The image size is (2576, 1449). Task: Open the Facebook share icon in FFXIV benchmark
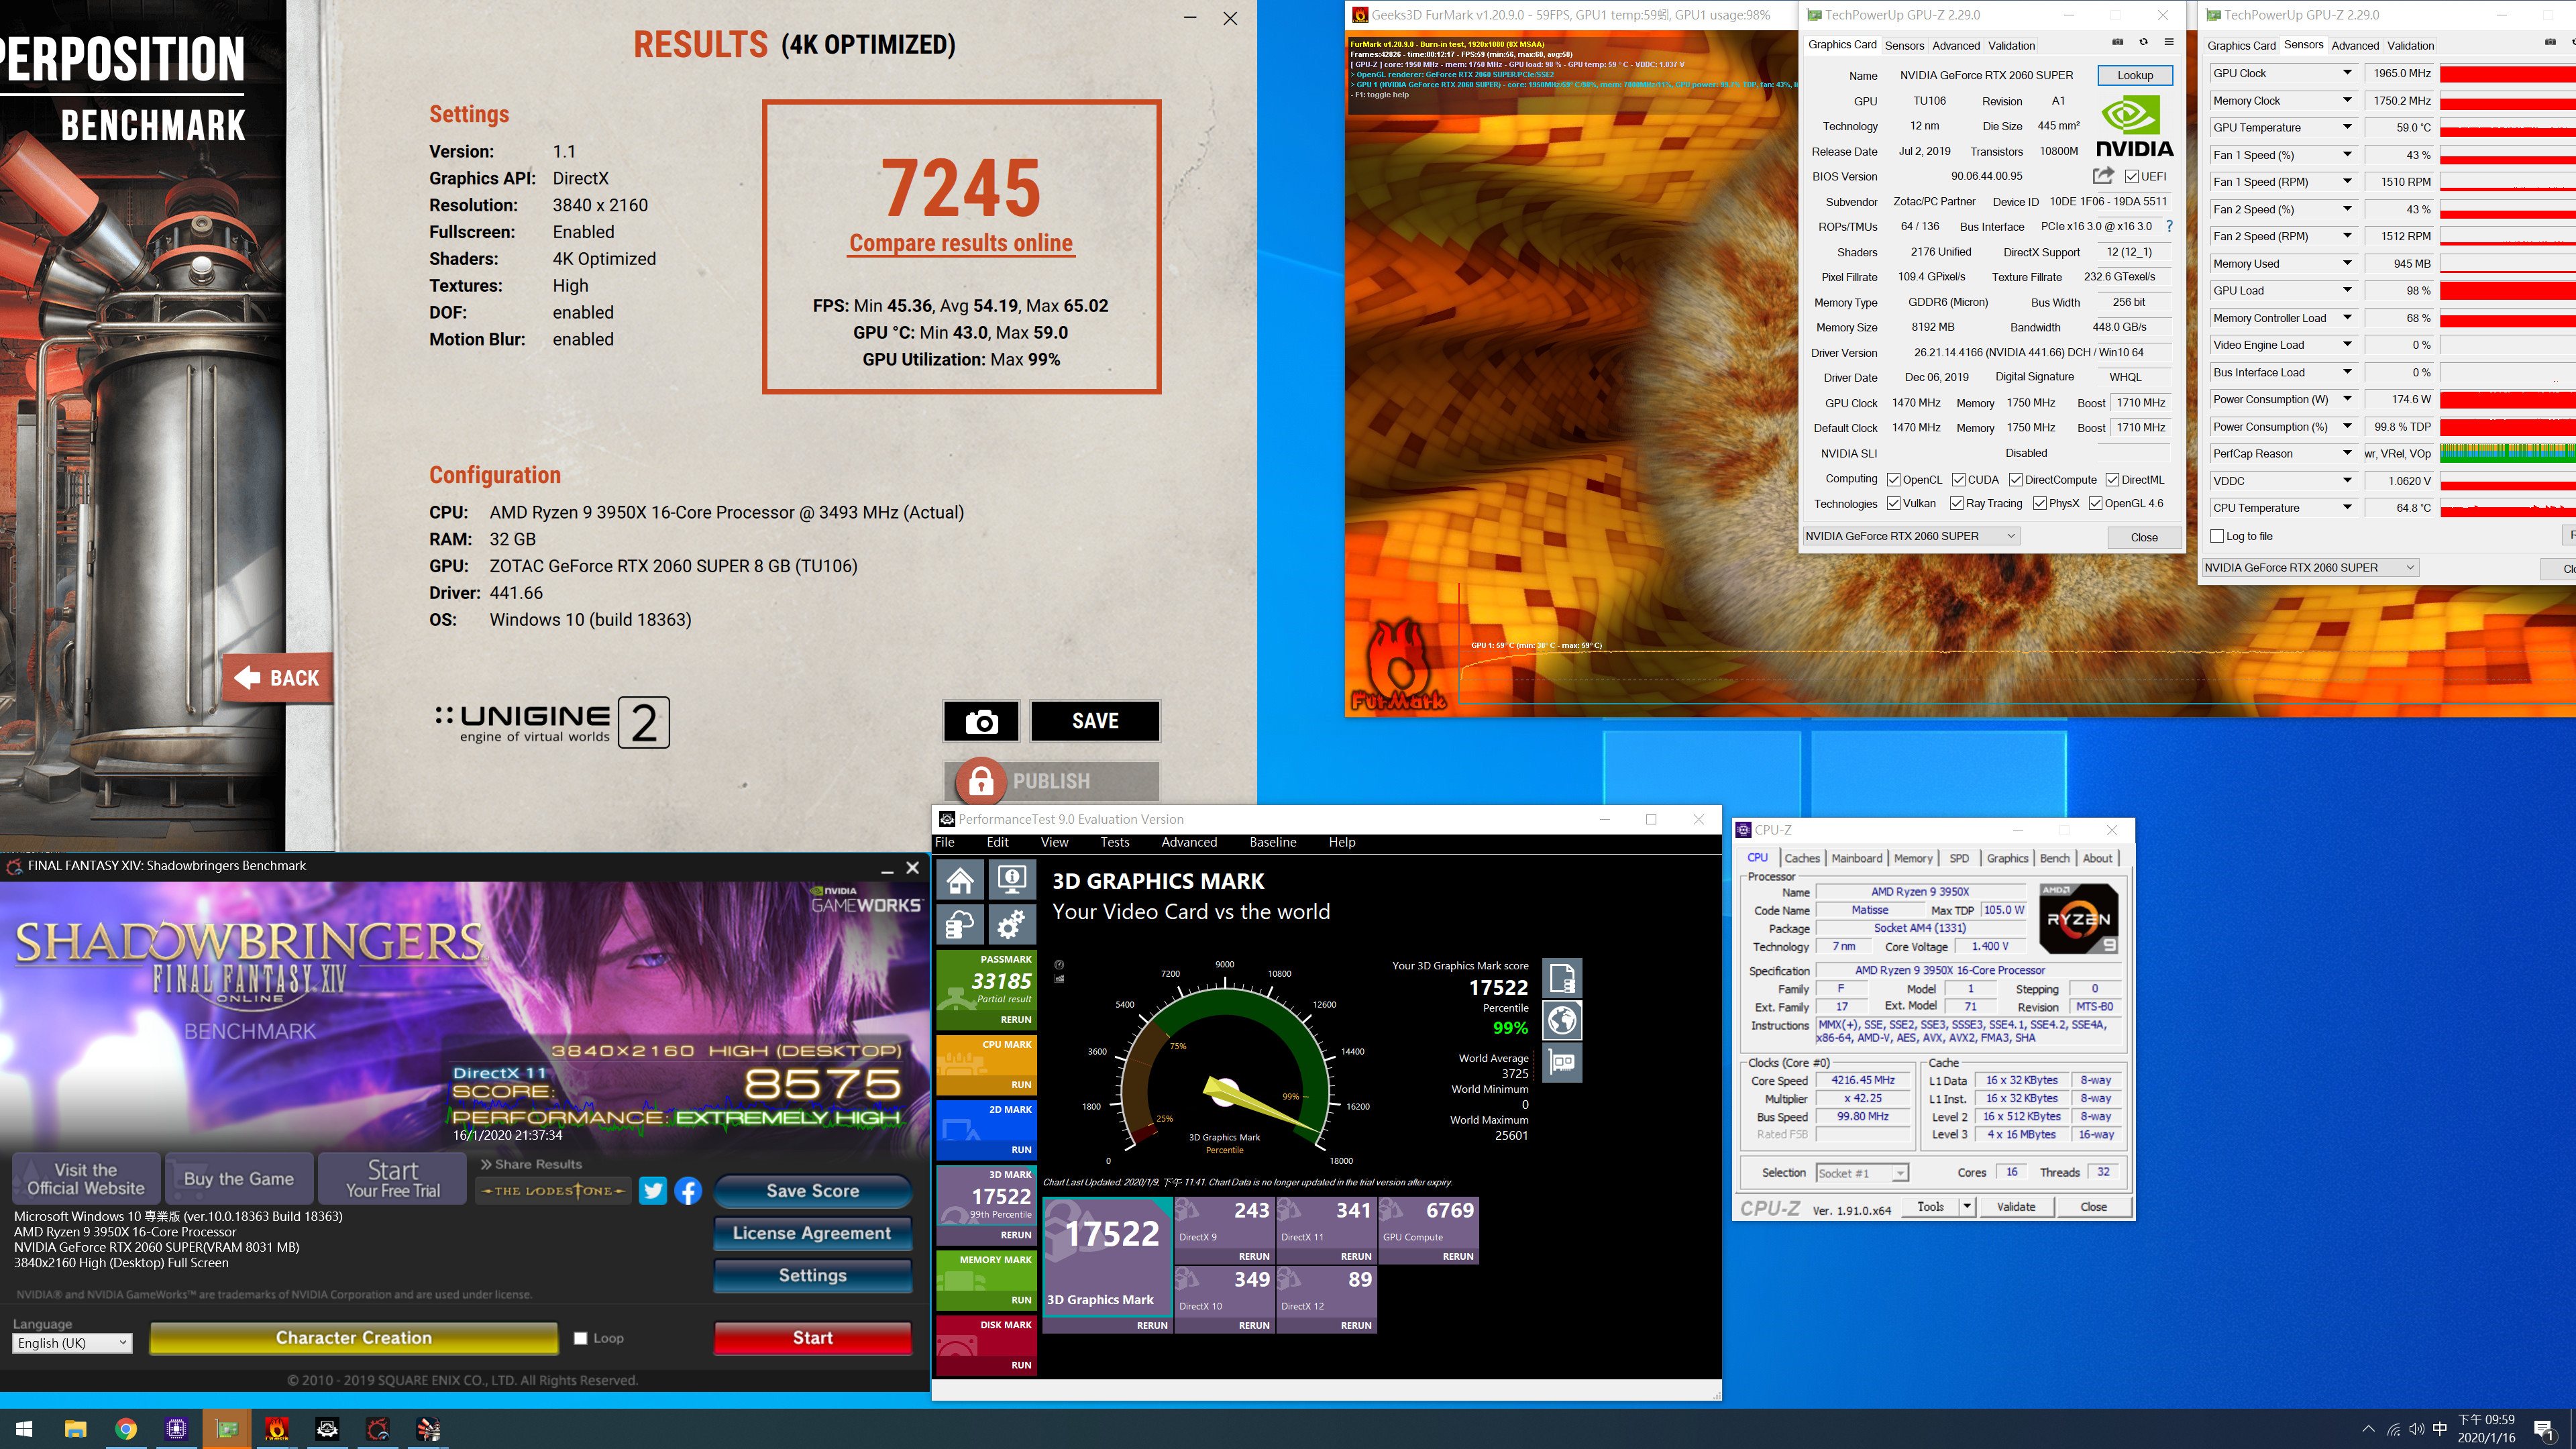point(688,1191)
